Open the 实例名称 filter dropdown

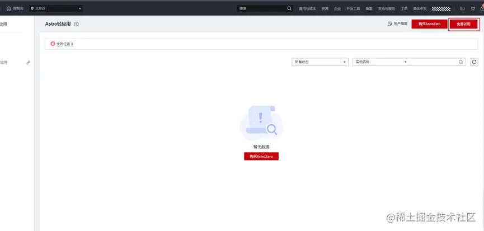point(381,62)
